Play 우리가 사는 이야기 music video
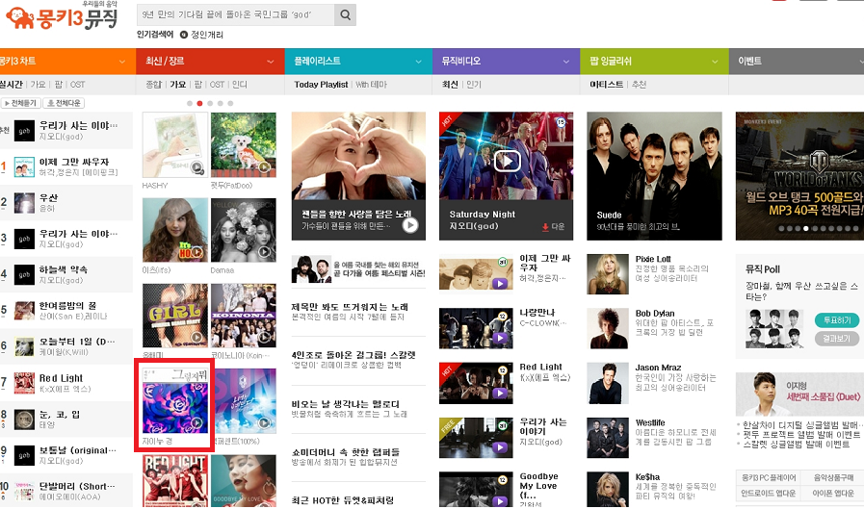 pos(500,447)
